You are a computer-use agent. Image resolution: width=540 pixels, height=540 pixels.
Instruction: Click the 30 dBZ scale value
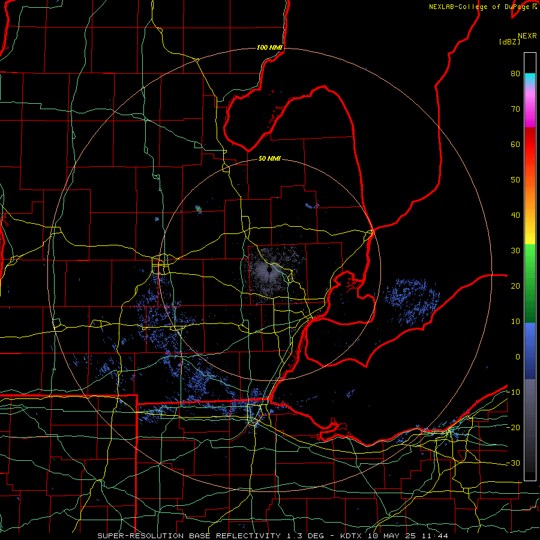coord(515,251)
